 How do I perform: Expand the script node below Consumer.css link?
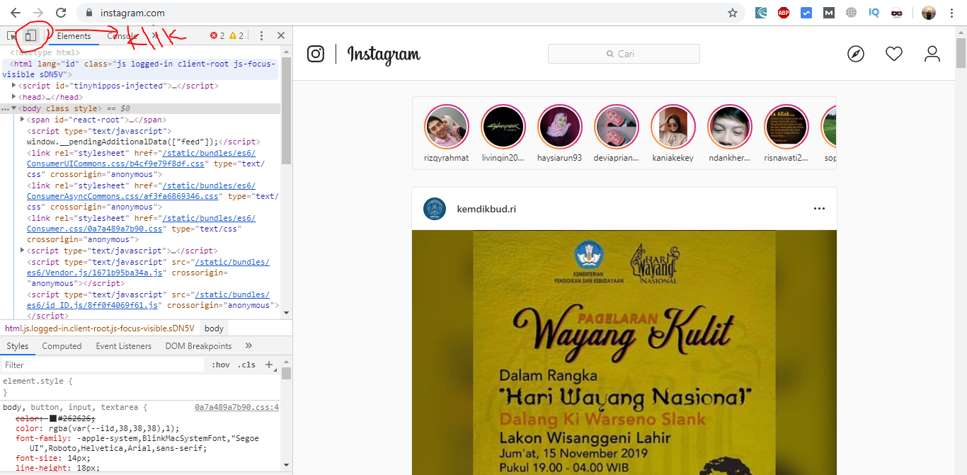point(23,251)
